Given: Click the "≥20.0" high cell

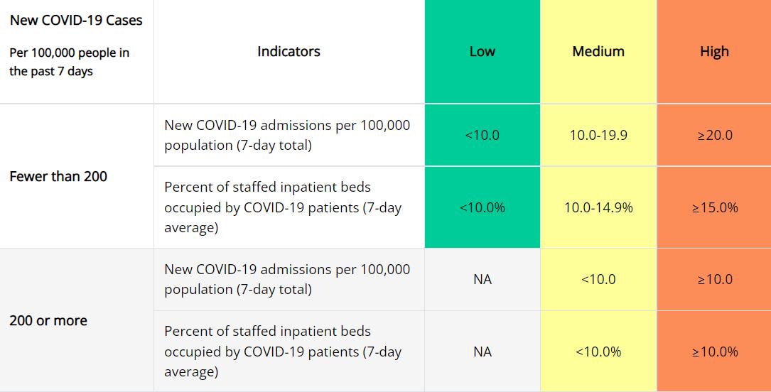Looking at the screenshot, I should tap(714, 135).
